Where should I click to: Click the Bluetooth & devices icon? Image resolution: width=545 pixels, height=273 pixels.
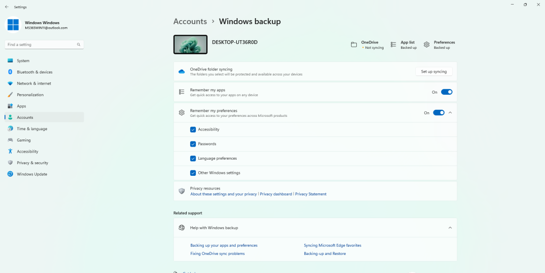[x=10, y=72]
